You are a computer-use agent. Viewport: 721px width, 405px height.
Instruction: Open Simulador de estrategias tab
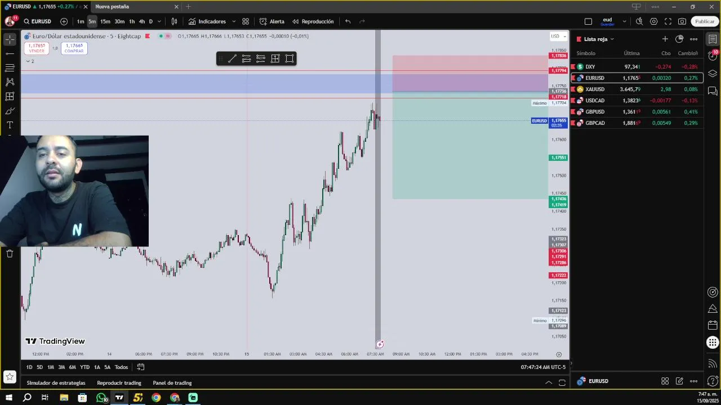pyautogui.click(x=56, y=383)
